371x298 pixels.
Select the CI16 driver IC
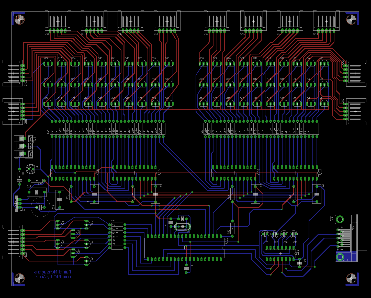coord(73,173)
